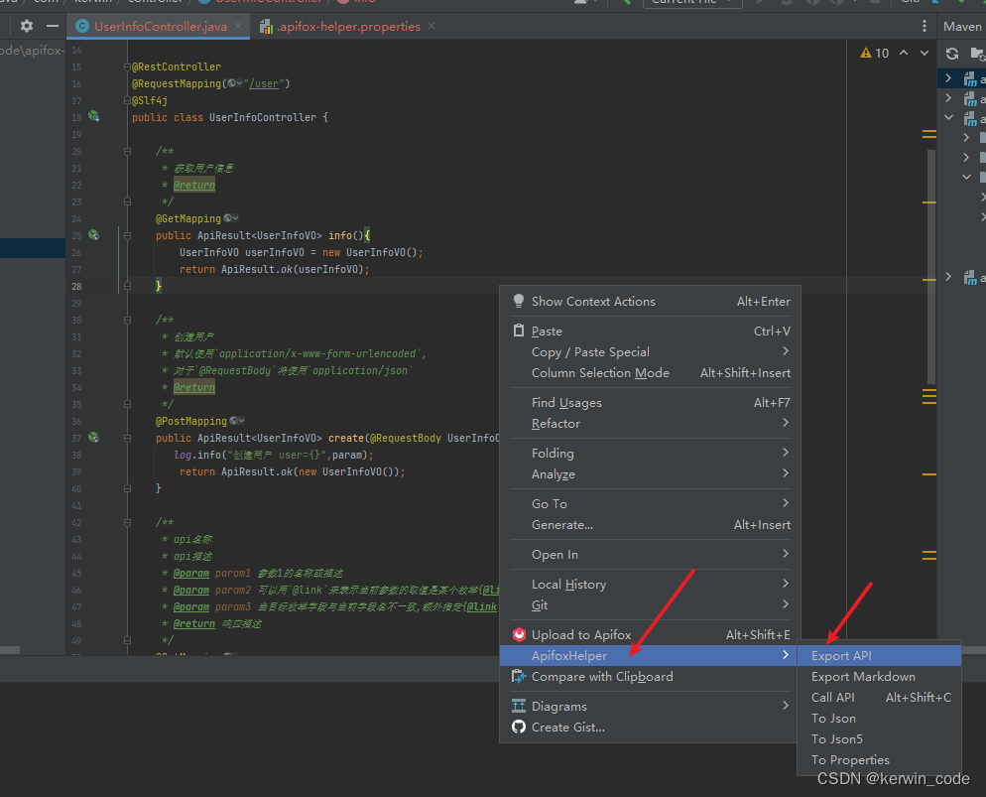Click the gutter endpoint icon on line 37
This screenshot has height=797, width=986.
click(x=93, y=437)
